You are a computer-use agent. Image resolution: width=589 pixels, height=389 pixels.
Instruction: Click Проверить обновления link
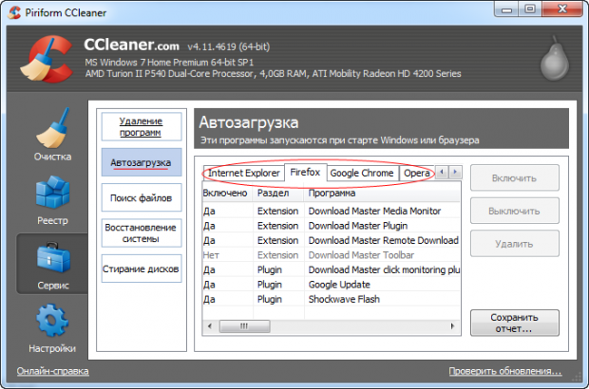[x=505, y=371]
